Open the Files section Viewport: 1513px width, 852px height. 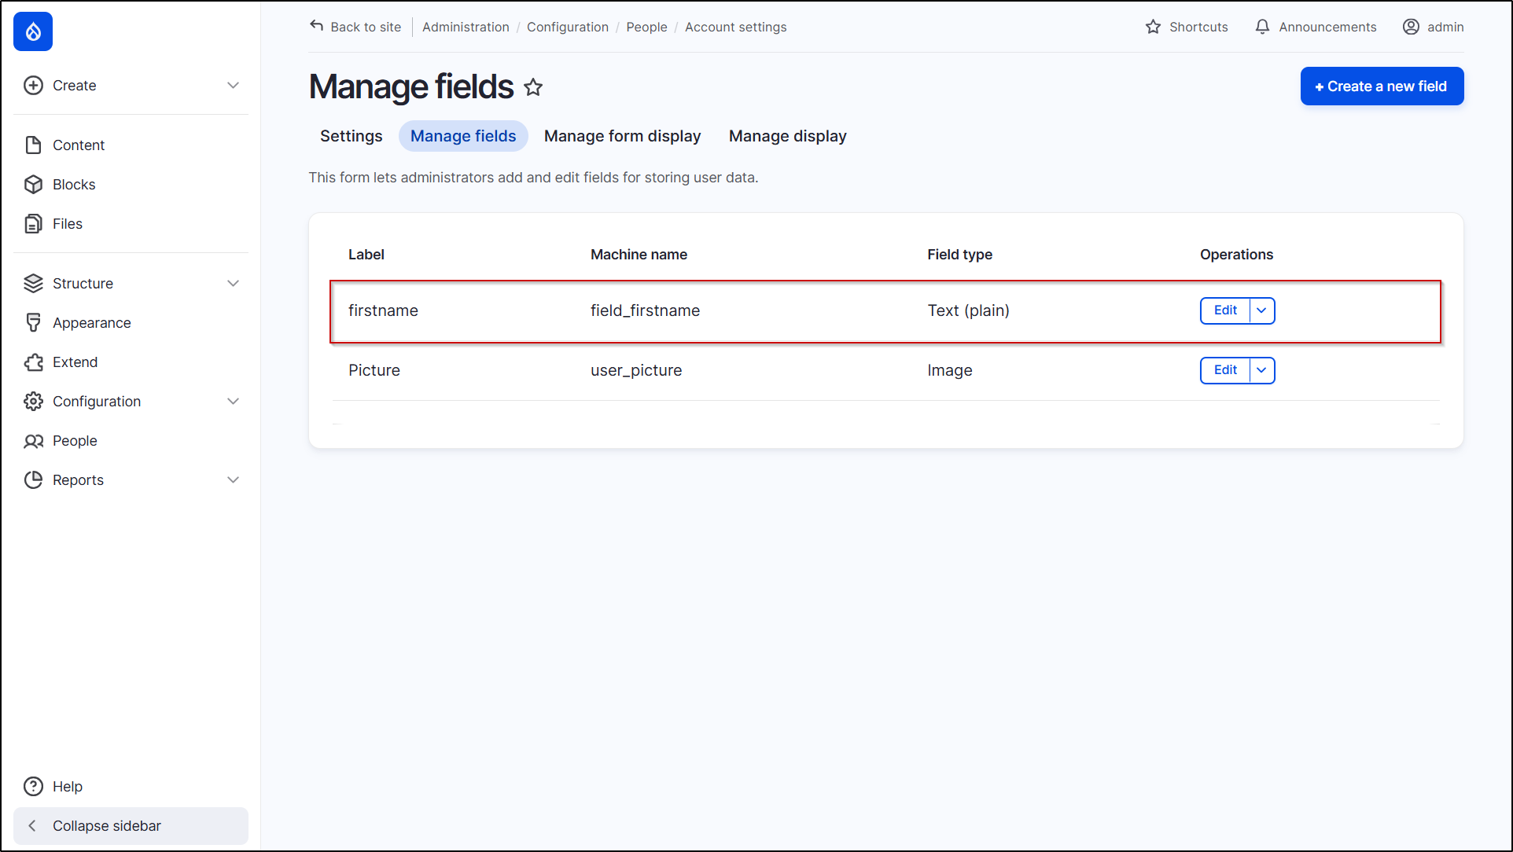[67, 224]
